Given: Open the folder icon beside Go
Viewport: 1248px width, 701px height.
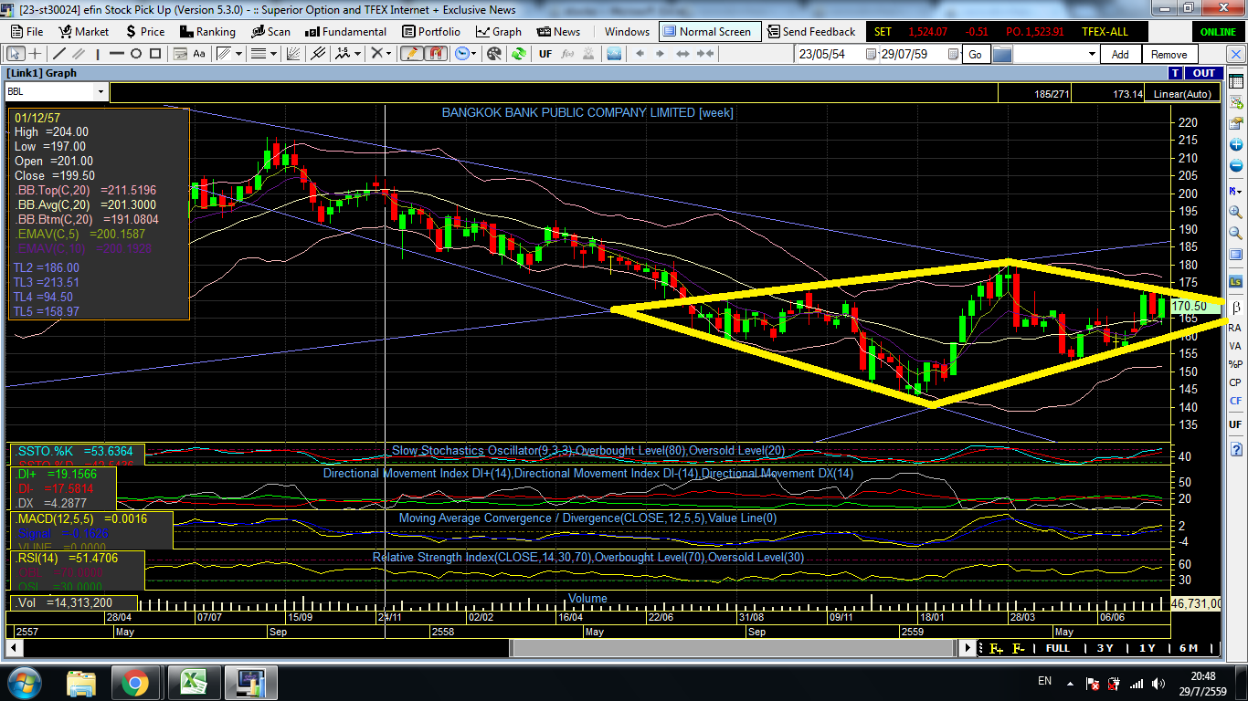Looking at the screenshot, I should (1003, 54).
